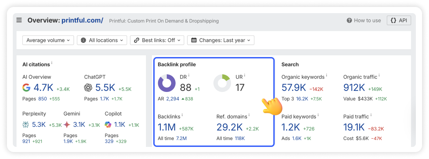
Task: Open the 57.9K Organic keywords value
Action: point(294,88)
